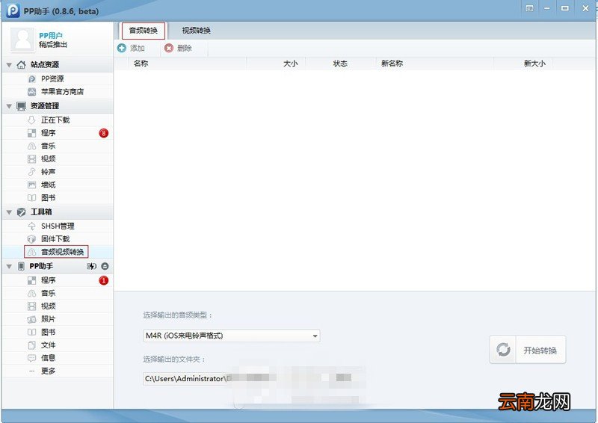Click the PP资源 icon

pos(32,79)
